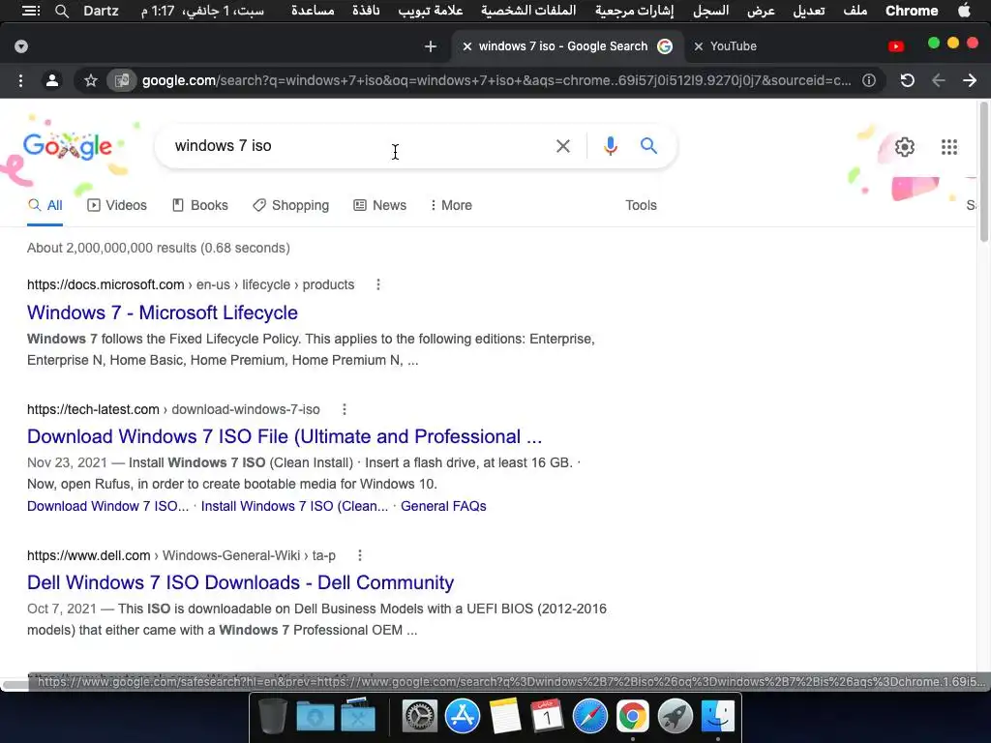Open the Apple menu

pyautogui.click(x=965, y=11)
